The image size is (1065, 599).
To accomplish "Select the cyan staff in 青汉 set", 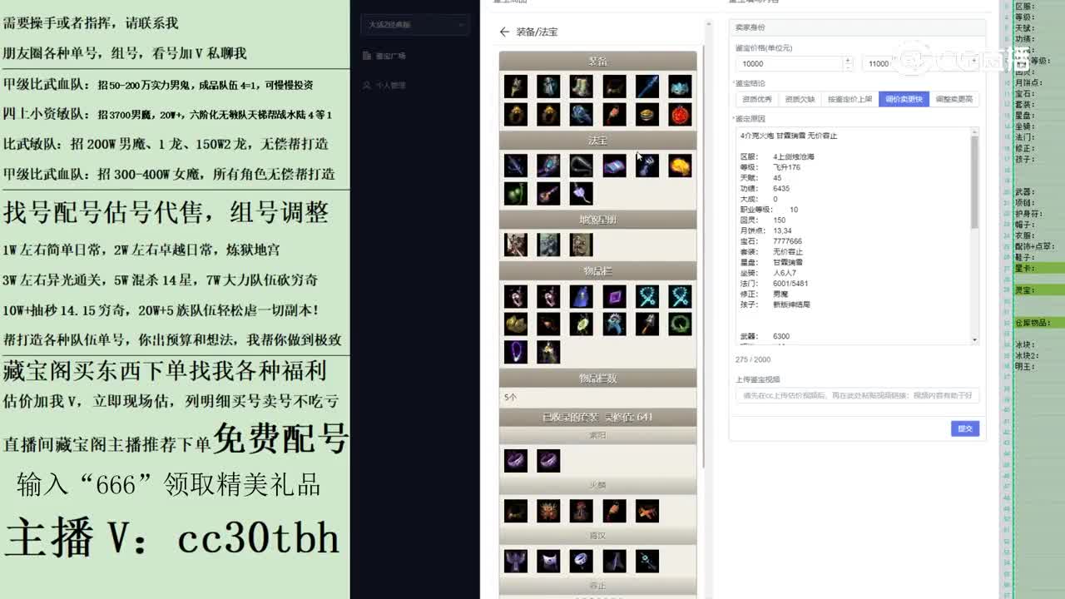I will coord(647,561).
